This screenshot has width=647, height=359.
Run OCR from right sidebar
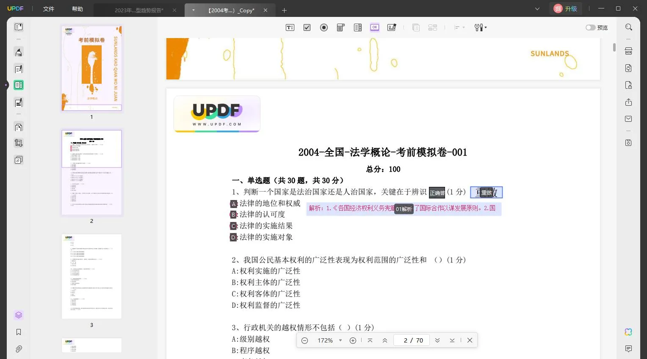coord(629,51)
